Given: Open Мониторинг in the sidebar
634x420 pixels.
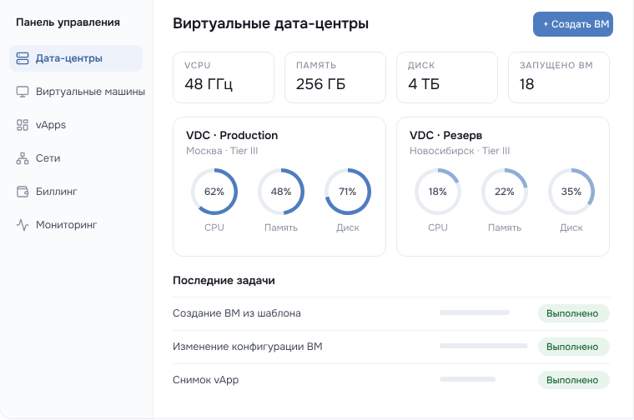Looking at the screenshot, I should click(x=76, y=225).
